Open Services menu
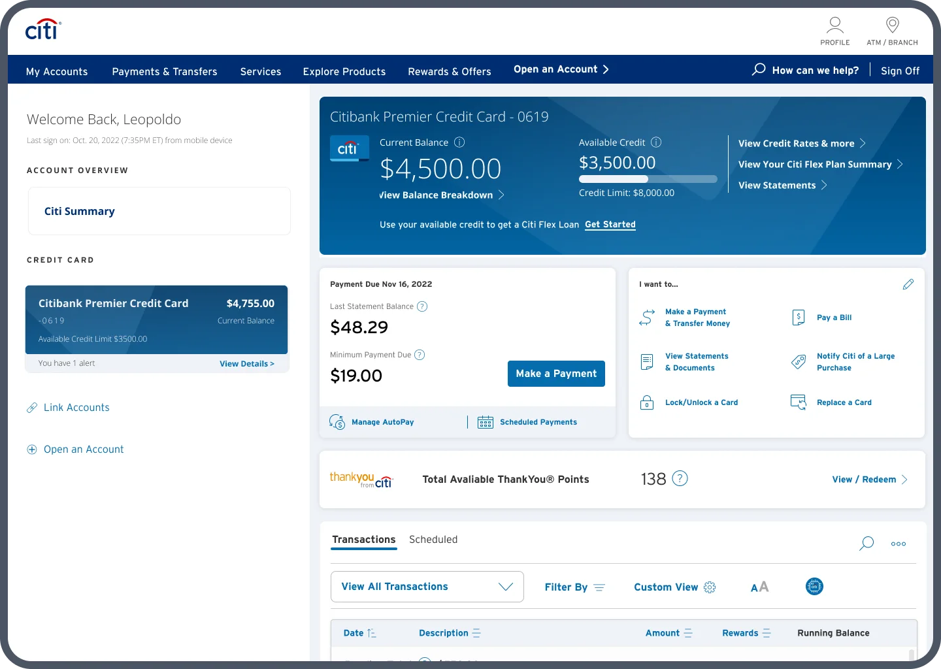This screenshot has height=669, width=941. 261,71
